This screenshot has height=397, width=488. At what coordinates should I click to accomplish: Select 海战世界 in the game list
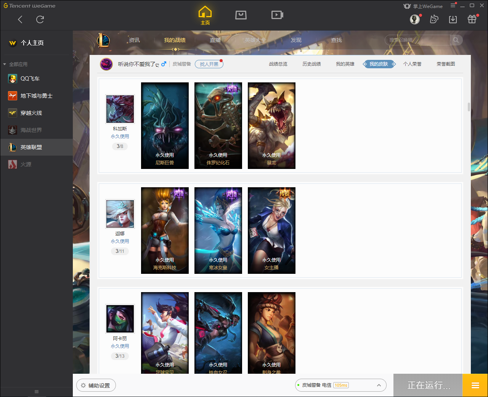pyautogui.click(x=36, y=130)
